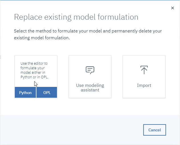Click the Cancel button

[x=155, y=130]
